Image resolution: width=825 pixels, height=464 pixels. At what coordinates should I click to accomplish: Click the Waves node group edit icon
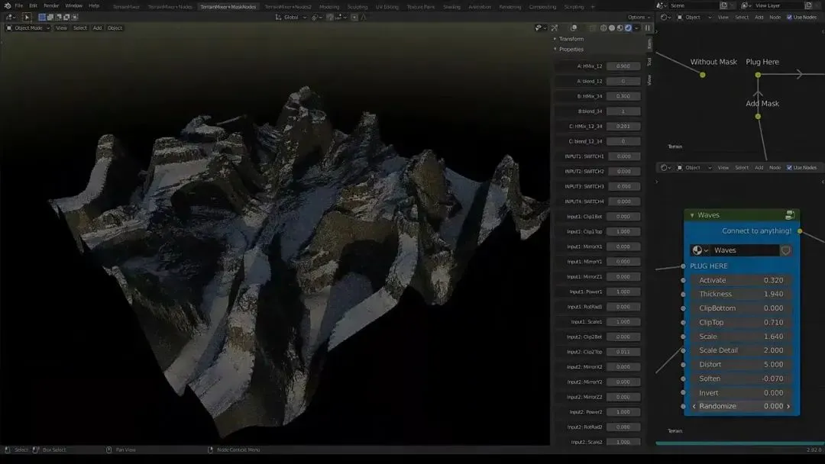pos(790,215)
